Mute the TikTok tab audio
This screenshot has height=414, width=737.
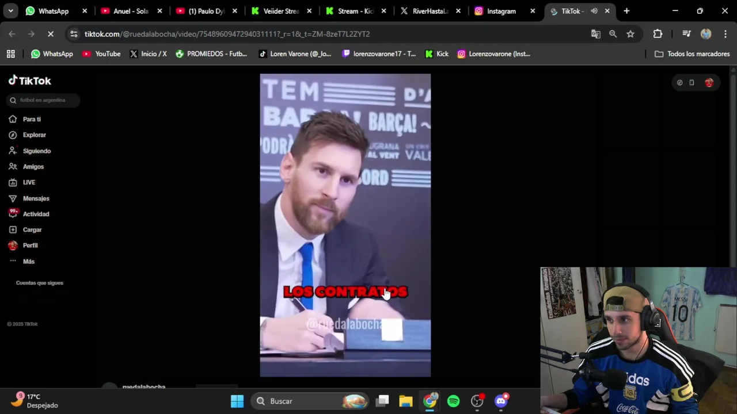pos(594,11)
